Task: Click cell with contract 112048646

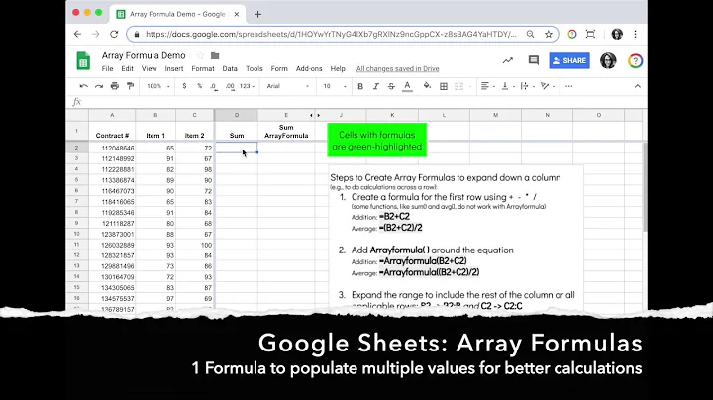Action: tap(112, 148)
